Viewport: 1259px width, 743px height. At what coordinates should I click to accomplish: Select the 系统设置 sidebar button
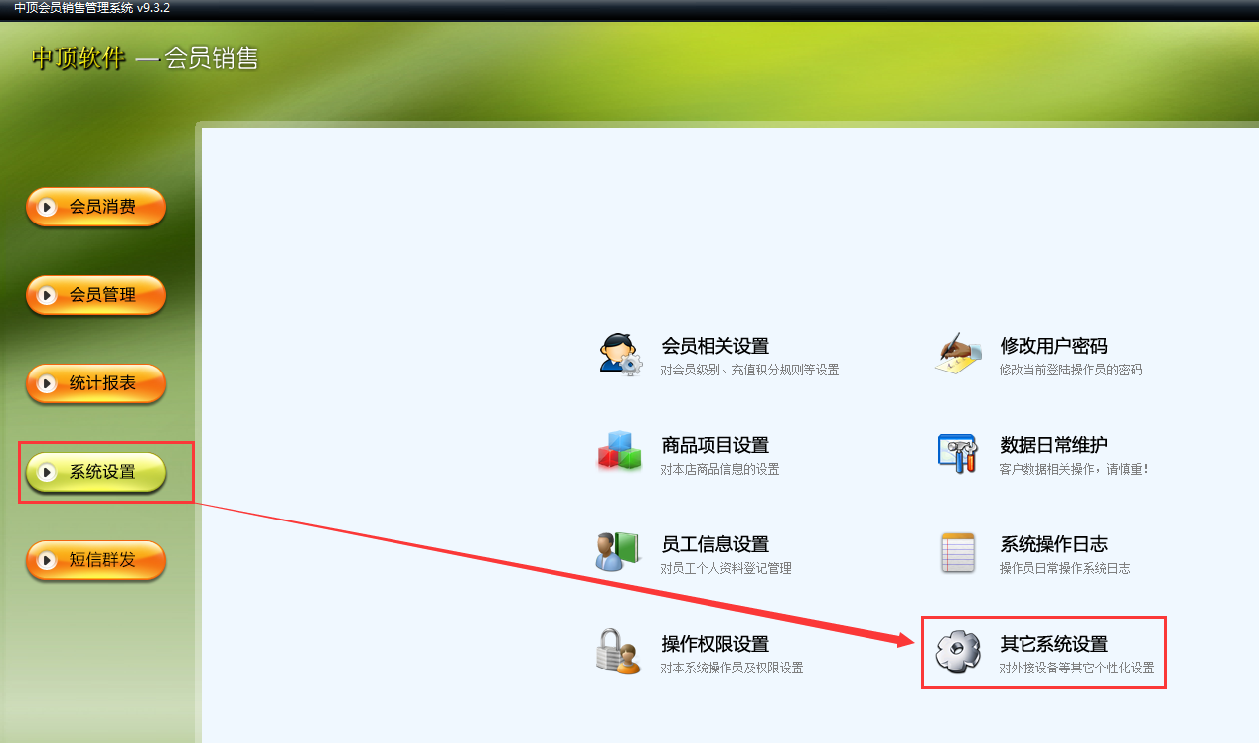tap(95, 472)
